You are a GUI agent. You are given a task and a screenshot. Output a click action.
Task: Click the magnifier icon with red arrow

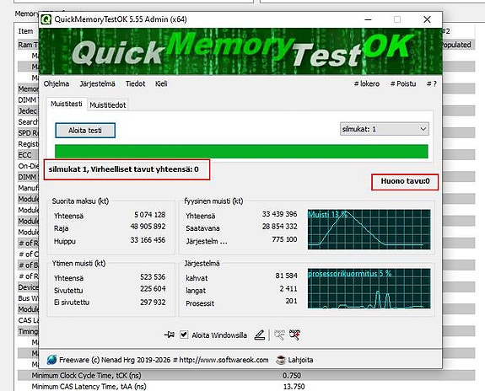tap(294, 335)
